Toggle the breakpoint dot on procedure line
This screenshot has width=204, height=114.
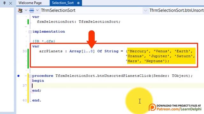(18, 76)
